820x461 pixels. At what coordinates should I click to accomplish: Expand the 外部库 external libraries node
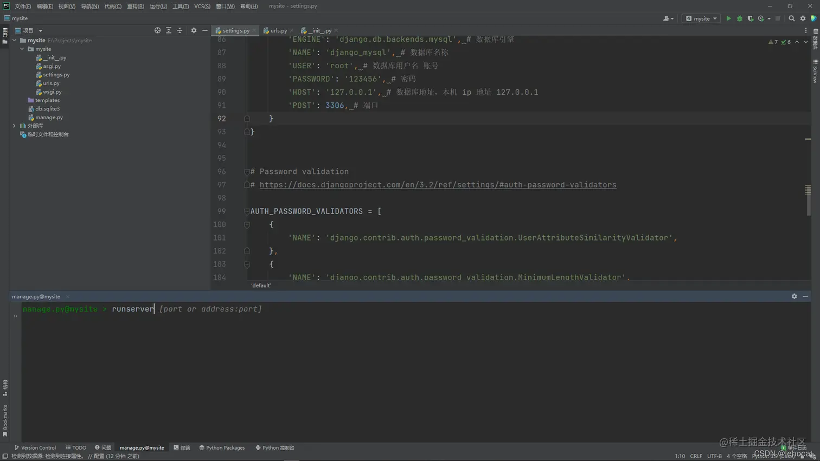[x=15, y=126]
